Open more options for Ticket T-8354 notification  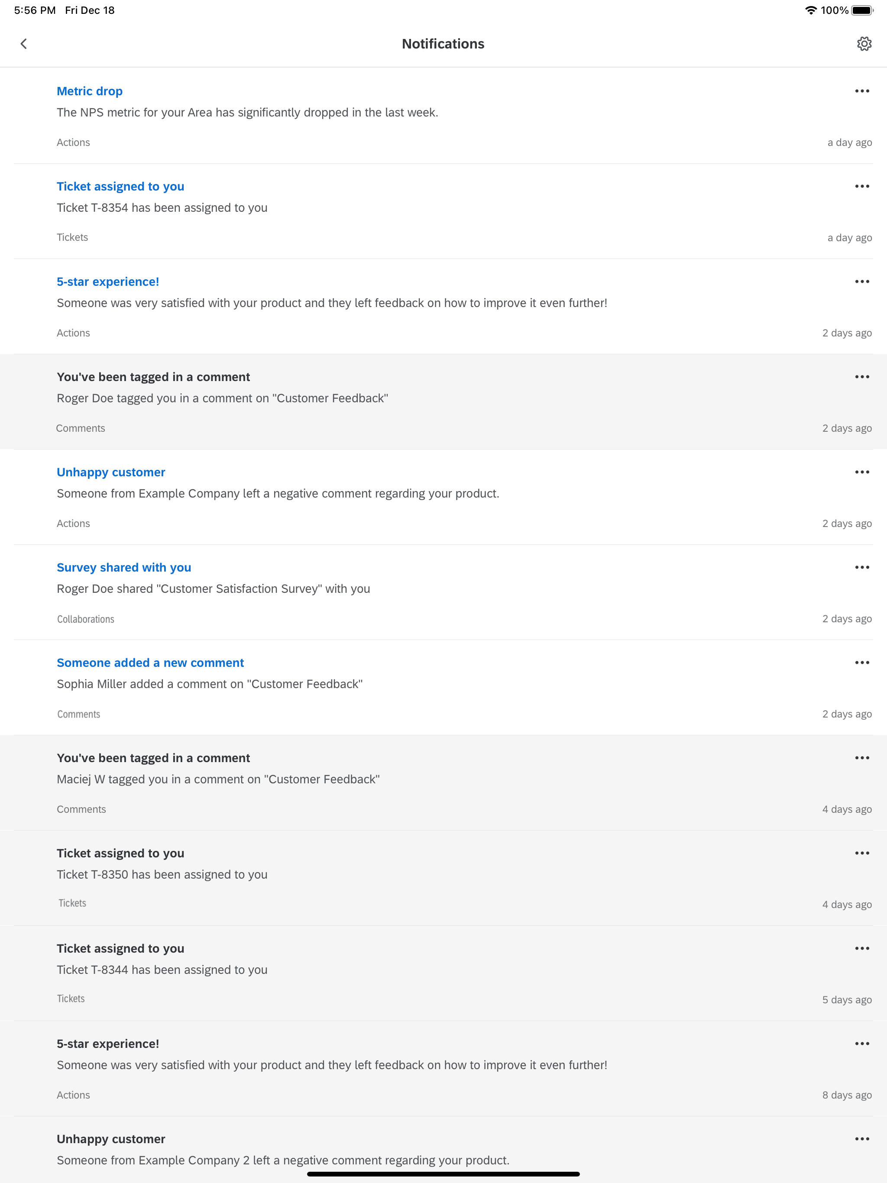(x=862, y=186)
